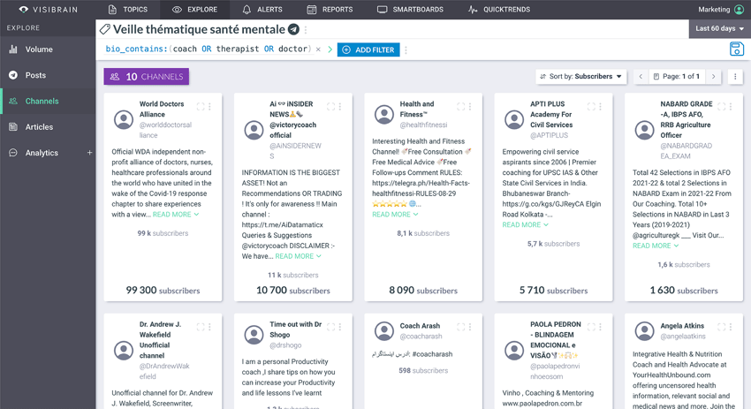Click the expand icon on Angela Atkins card
The height and width of the screenshot is (409, 751).
[721, 327]
